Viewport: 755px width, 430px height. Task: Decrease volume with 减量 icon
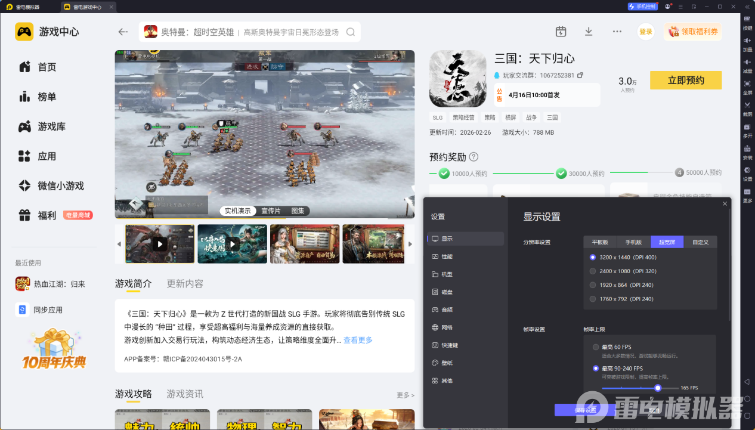(747, 66)
